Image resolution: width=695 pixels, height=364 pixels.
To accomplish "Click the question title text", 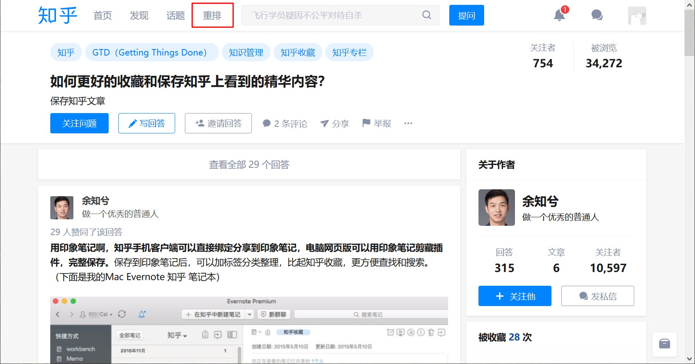I will pyautogui.click(x=187, y=81).
